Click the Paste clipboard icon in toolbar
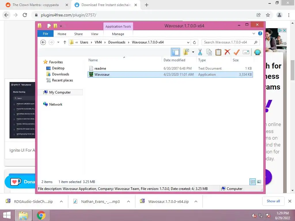 (x=218, y=52)
